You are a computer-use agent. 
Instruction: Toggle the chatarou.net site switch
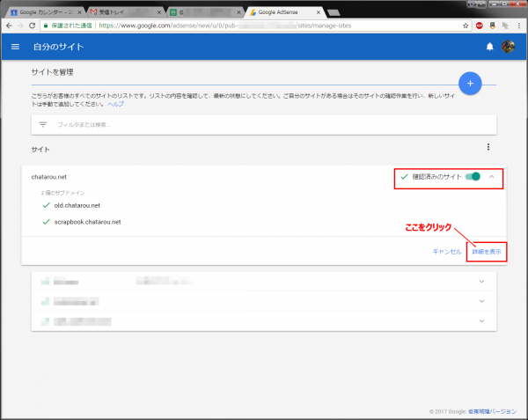click(473, 176)
